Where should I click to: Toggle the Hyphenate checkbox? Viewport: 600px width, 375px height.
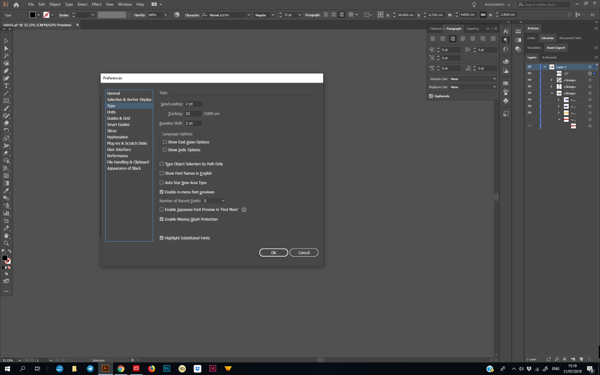(431, 96)
